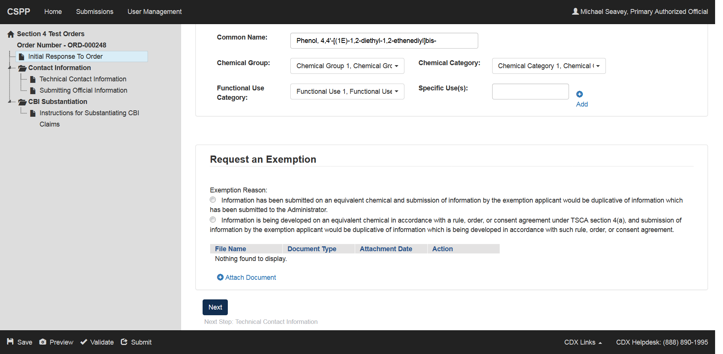Screen dimensions: 723x354
Task: Click the plus icon beside Attach Document
Action: (x=220, y=277)
